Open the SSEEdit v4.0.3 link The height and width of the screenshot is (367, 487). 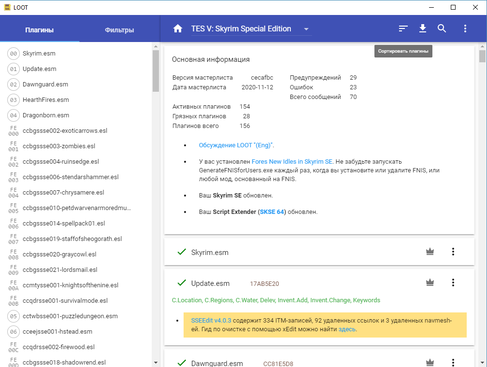[x=211, y=320]
